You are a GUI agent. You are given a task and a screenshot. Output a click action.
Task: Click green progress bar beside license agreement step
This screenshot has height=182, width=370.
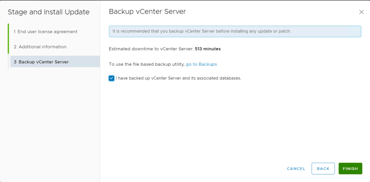(x=8, y=32)
